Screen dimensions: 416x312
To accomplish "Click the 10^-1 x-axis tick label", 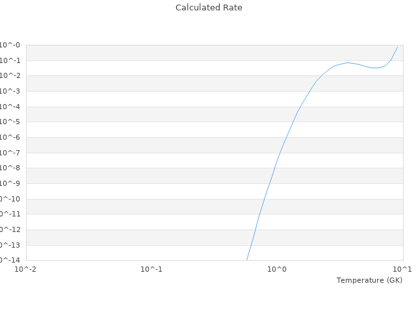I will [x=151, y=269].
